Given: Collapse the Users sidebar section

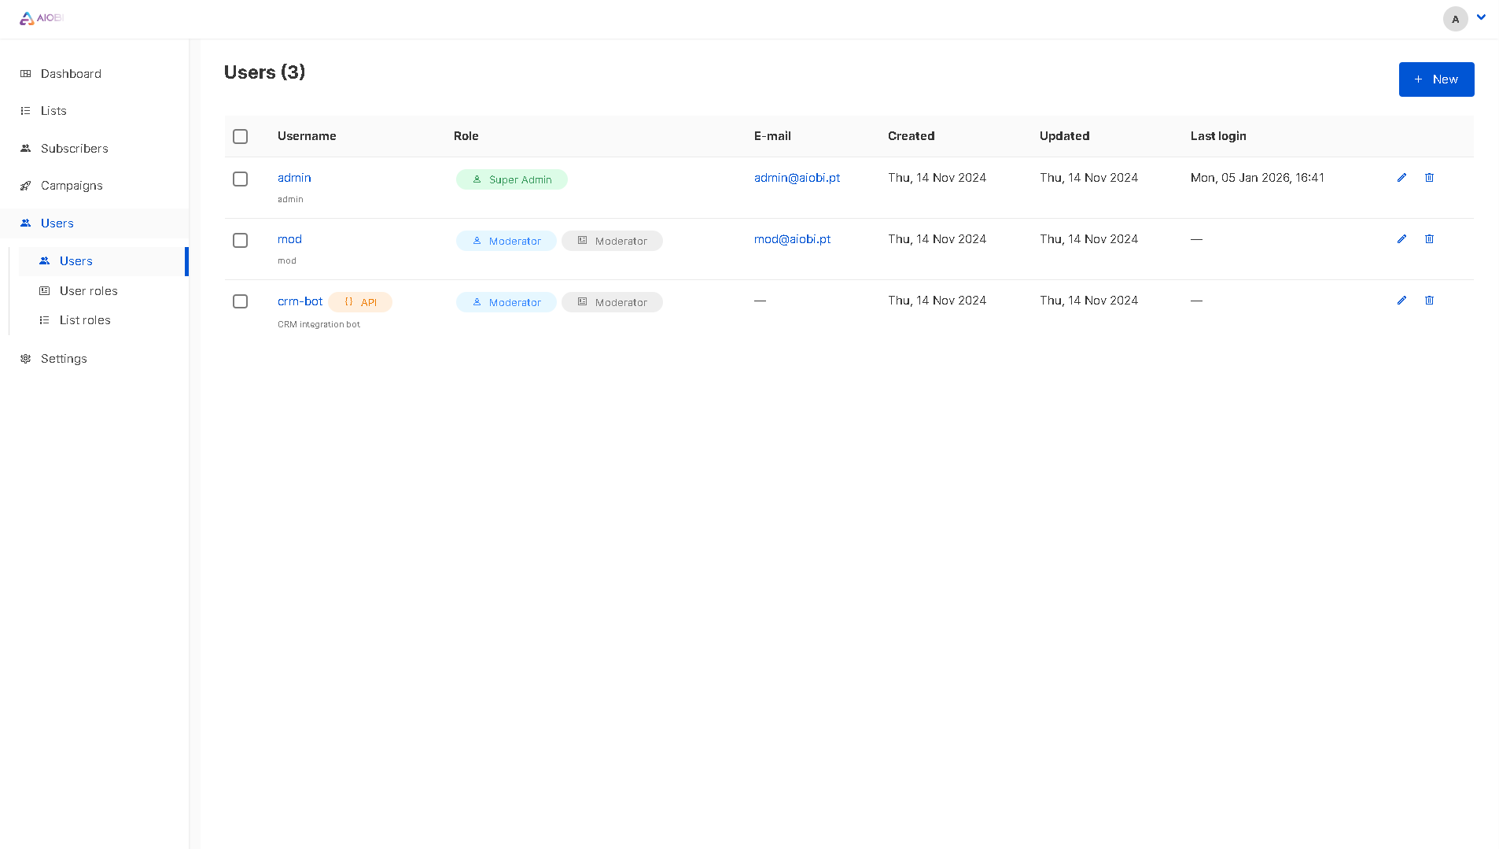Looking at the screenshot, I should tap(57, 223).
